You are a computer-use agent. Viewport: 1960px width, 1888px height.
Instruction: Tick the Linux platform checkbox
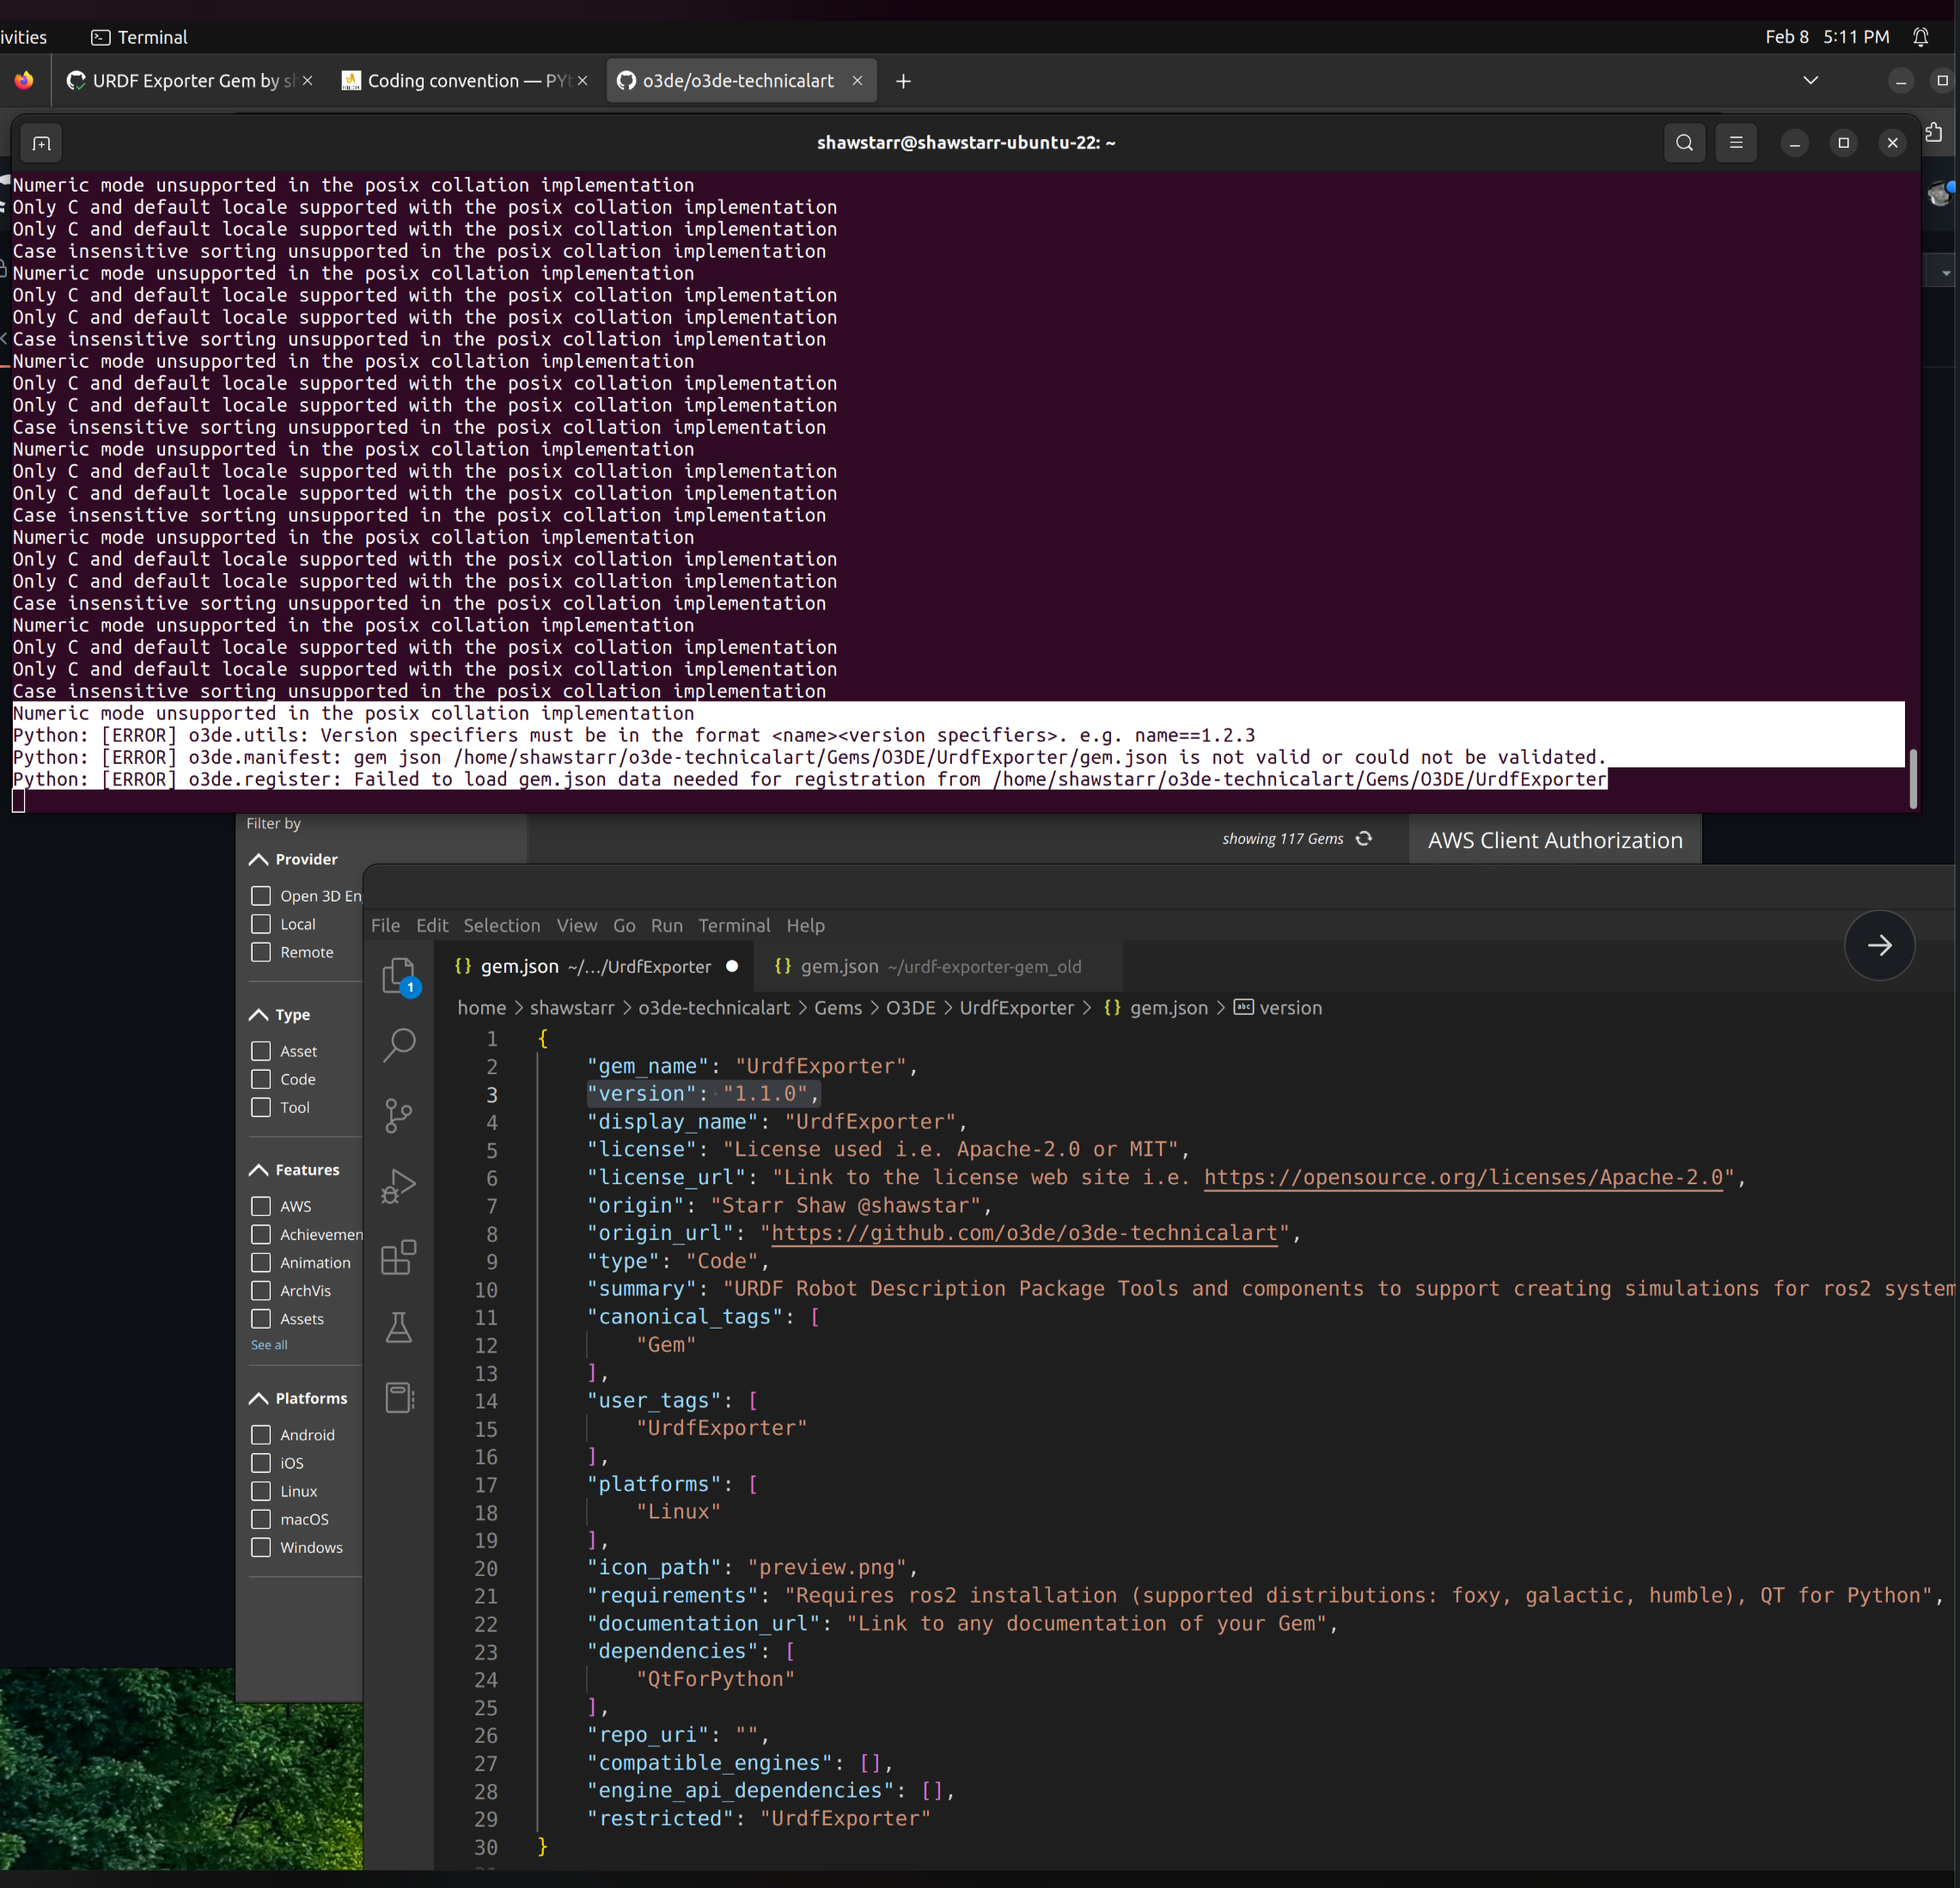[x=261, y=1491]
